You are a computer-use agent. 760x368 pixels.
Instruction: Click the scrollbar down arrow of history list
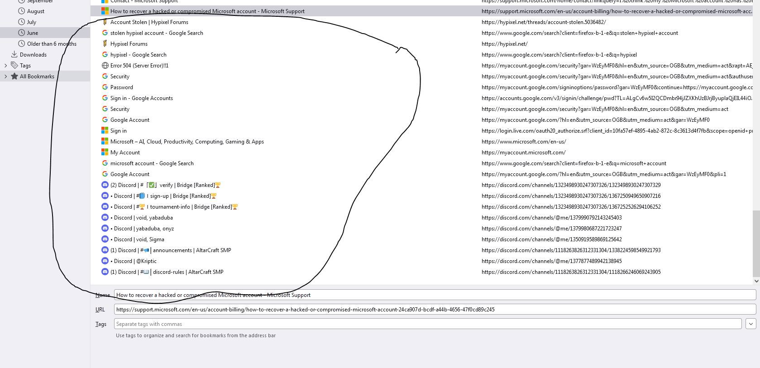point(756,281)
